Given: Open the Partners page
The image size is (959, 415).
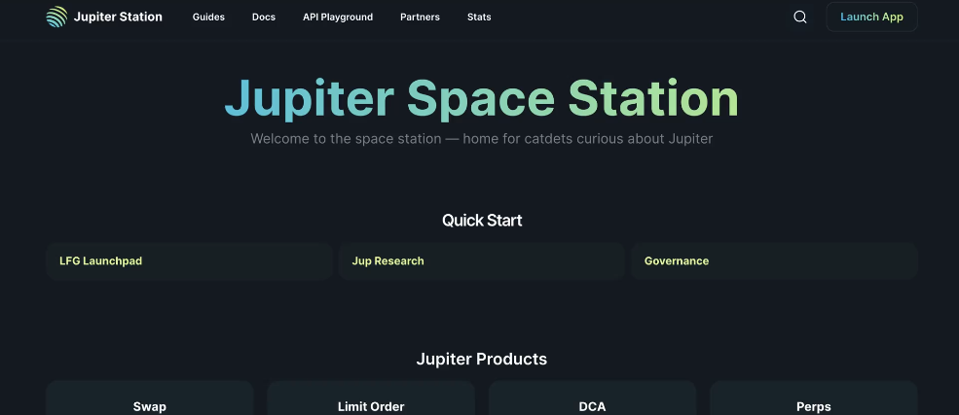Looking at the screenshot, I should click(x=420, y=17).
